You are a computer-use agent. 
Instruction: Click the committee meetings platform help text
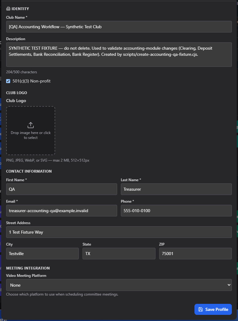click(x=62, y=294)
